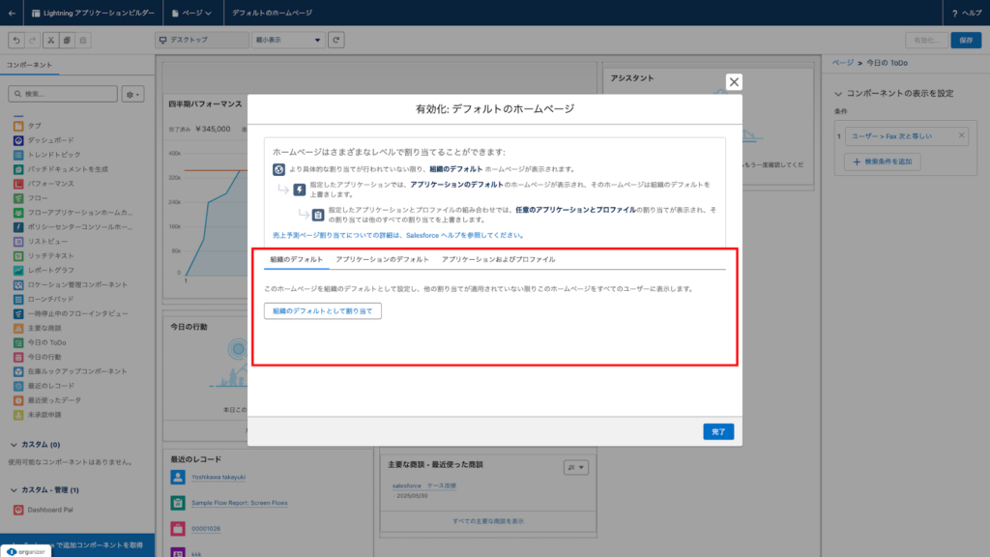Select the Dashboard Pal custom component
This screenshot has height=557, width=990.
coord(50,510)
